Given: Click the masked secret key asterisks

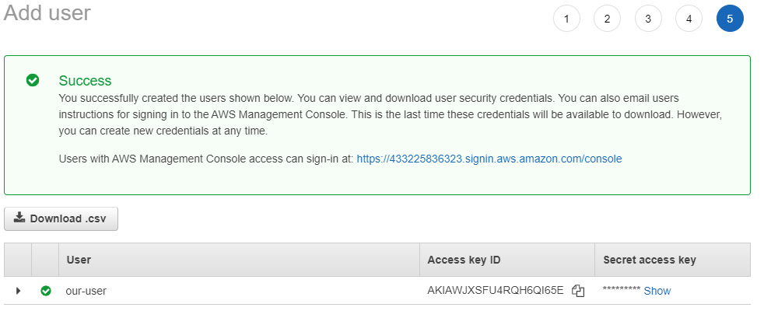Looking at the screenshot, I should pyautogui.click(x=621, y=291).
